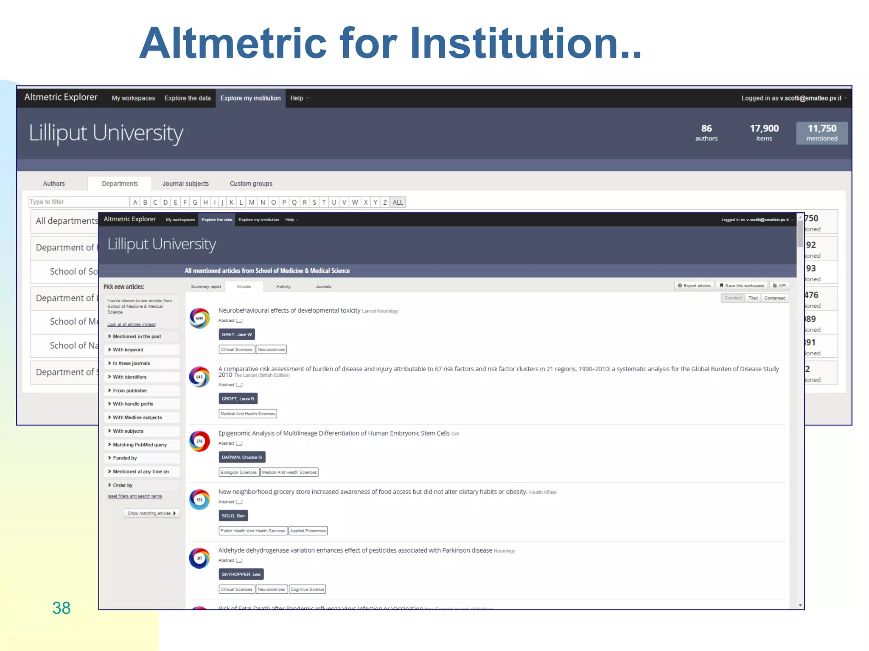The image size is (869, 651).
Task: Click the 'Applied Economics' subject tag
Action: pyautogui.click(x=308, y=531)
